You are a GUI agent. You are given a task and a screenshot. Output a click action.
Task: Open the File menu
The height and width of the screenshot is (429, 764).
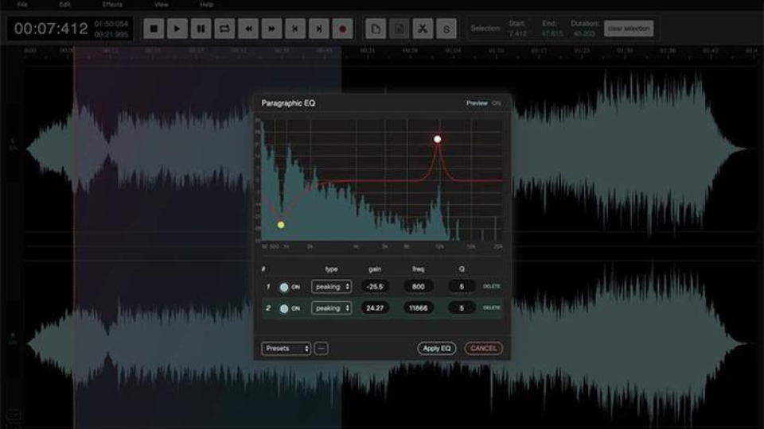click(x=22, y=5)
